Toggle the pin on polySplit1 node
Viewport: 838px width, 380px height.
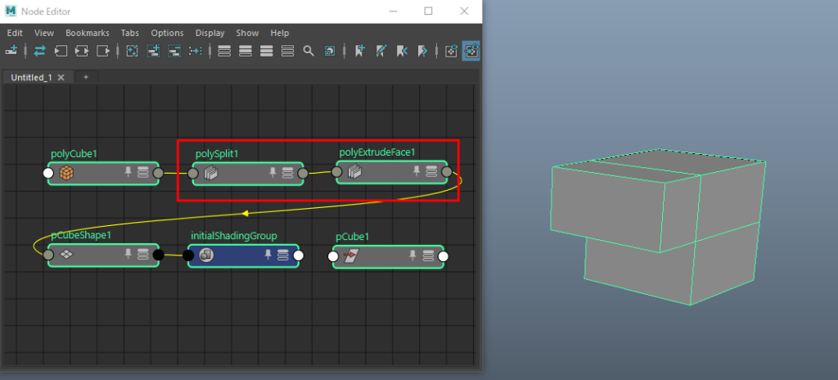273,172
